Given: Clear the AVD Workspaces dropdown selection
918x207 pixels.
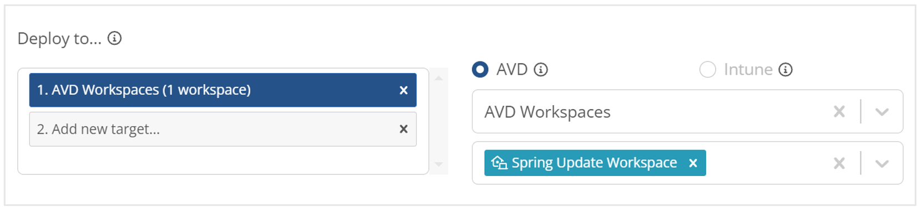Looking at the screenshot, I should [839, 112].
